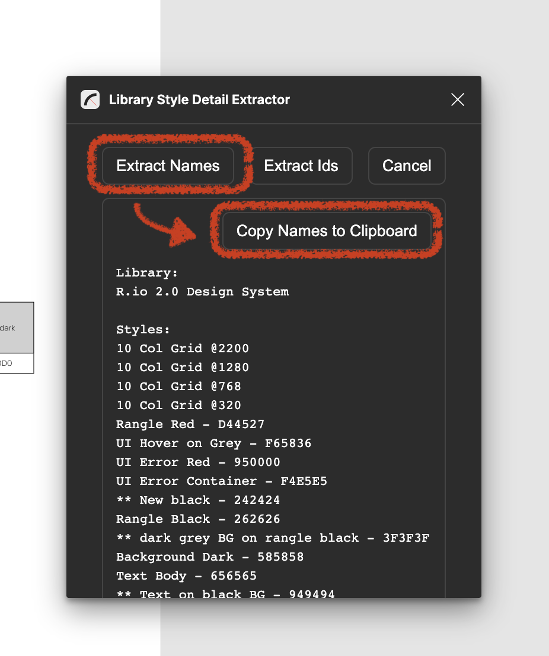Click the Extract Ids button
The height and width of the screenshot is (656, 549).
click(x=301, y=166)
